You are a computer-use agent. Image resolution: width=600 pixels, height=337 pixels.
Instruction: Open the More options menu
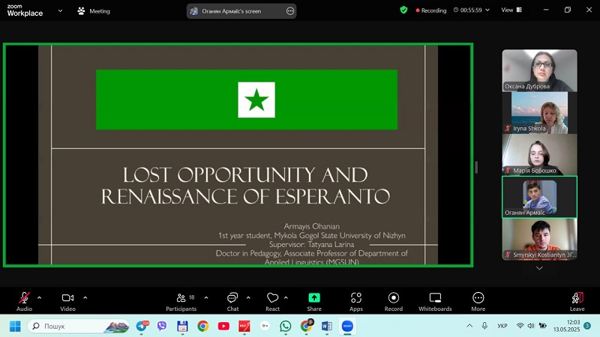coord(478,302)
